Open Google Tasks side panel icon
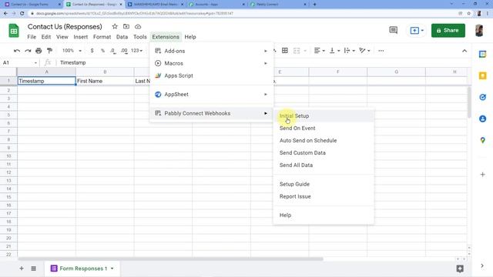Image resolution: width=493 pixels, height=277 pixels. tap(482, 98)
